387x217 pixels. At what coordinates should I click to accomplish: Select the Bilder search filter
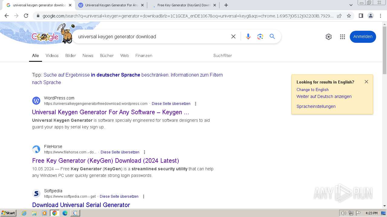coord(70,55)
